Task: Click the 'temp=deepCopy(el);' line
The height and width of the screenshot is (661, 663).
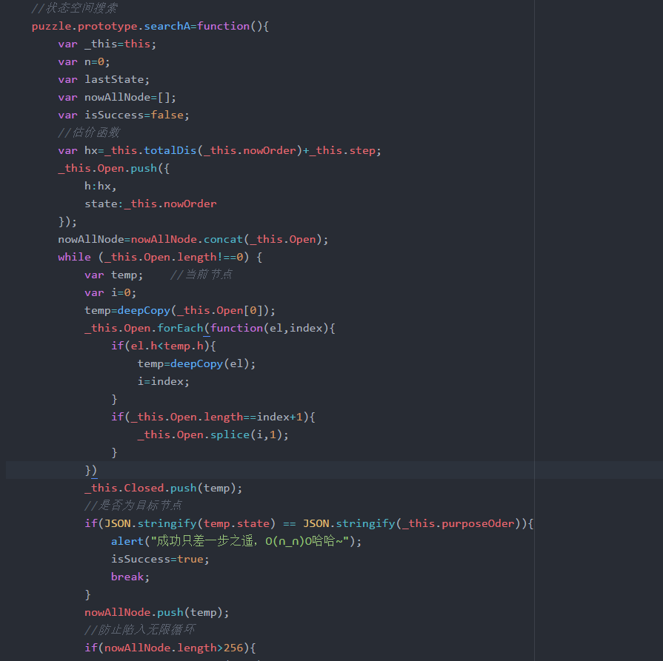Action: click(196, 363)
